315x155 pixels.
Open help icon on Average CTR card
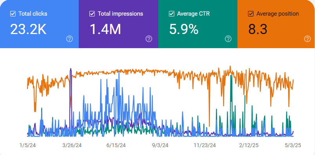(228, 39)
